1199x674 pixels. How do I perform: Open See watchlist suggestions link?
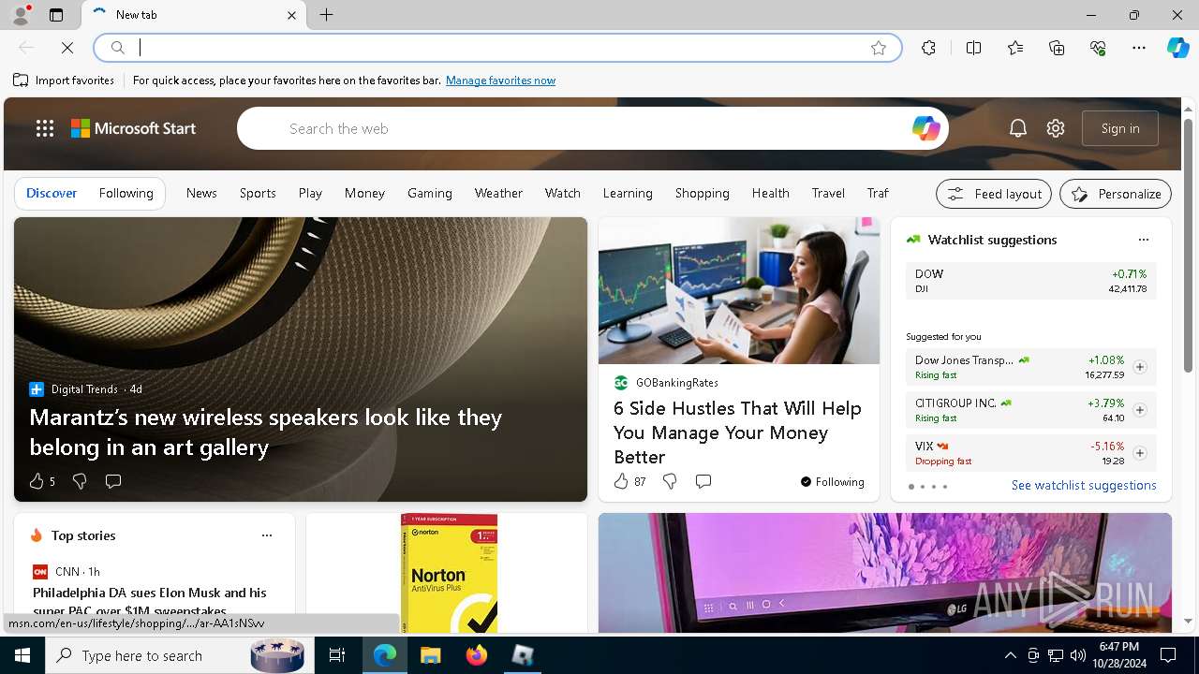click(x=1084, y=485)
